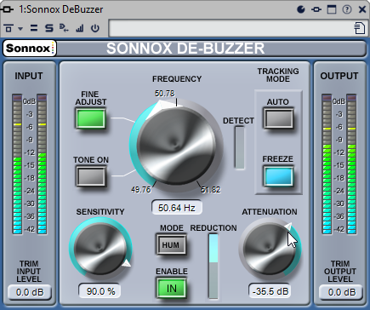Open the preset page icon at toolbar right

pyautogui.click(x=360, y=28)
